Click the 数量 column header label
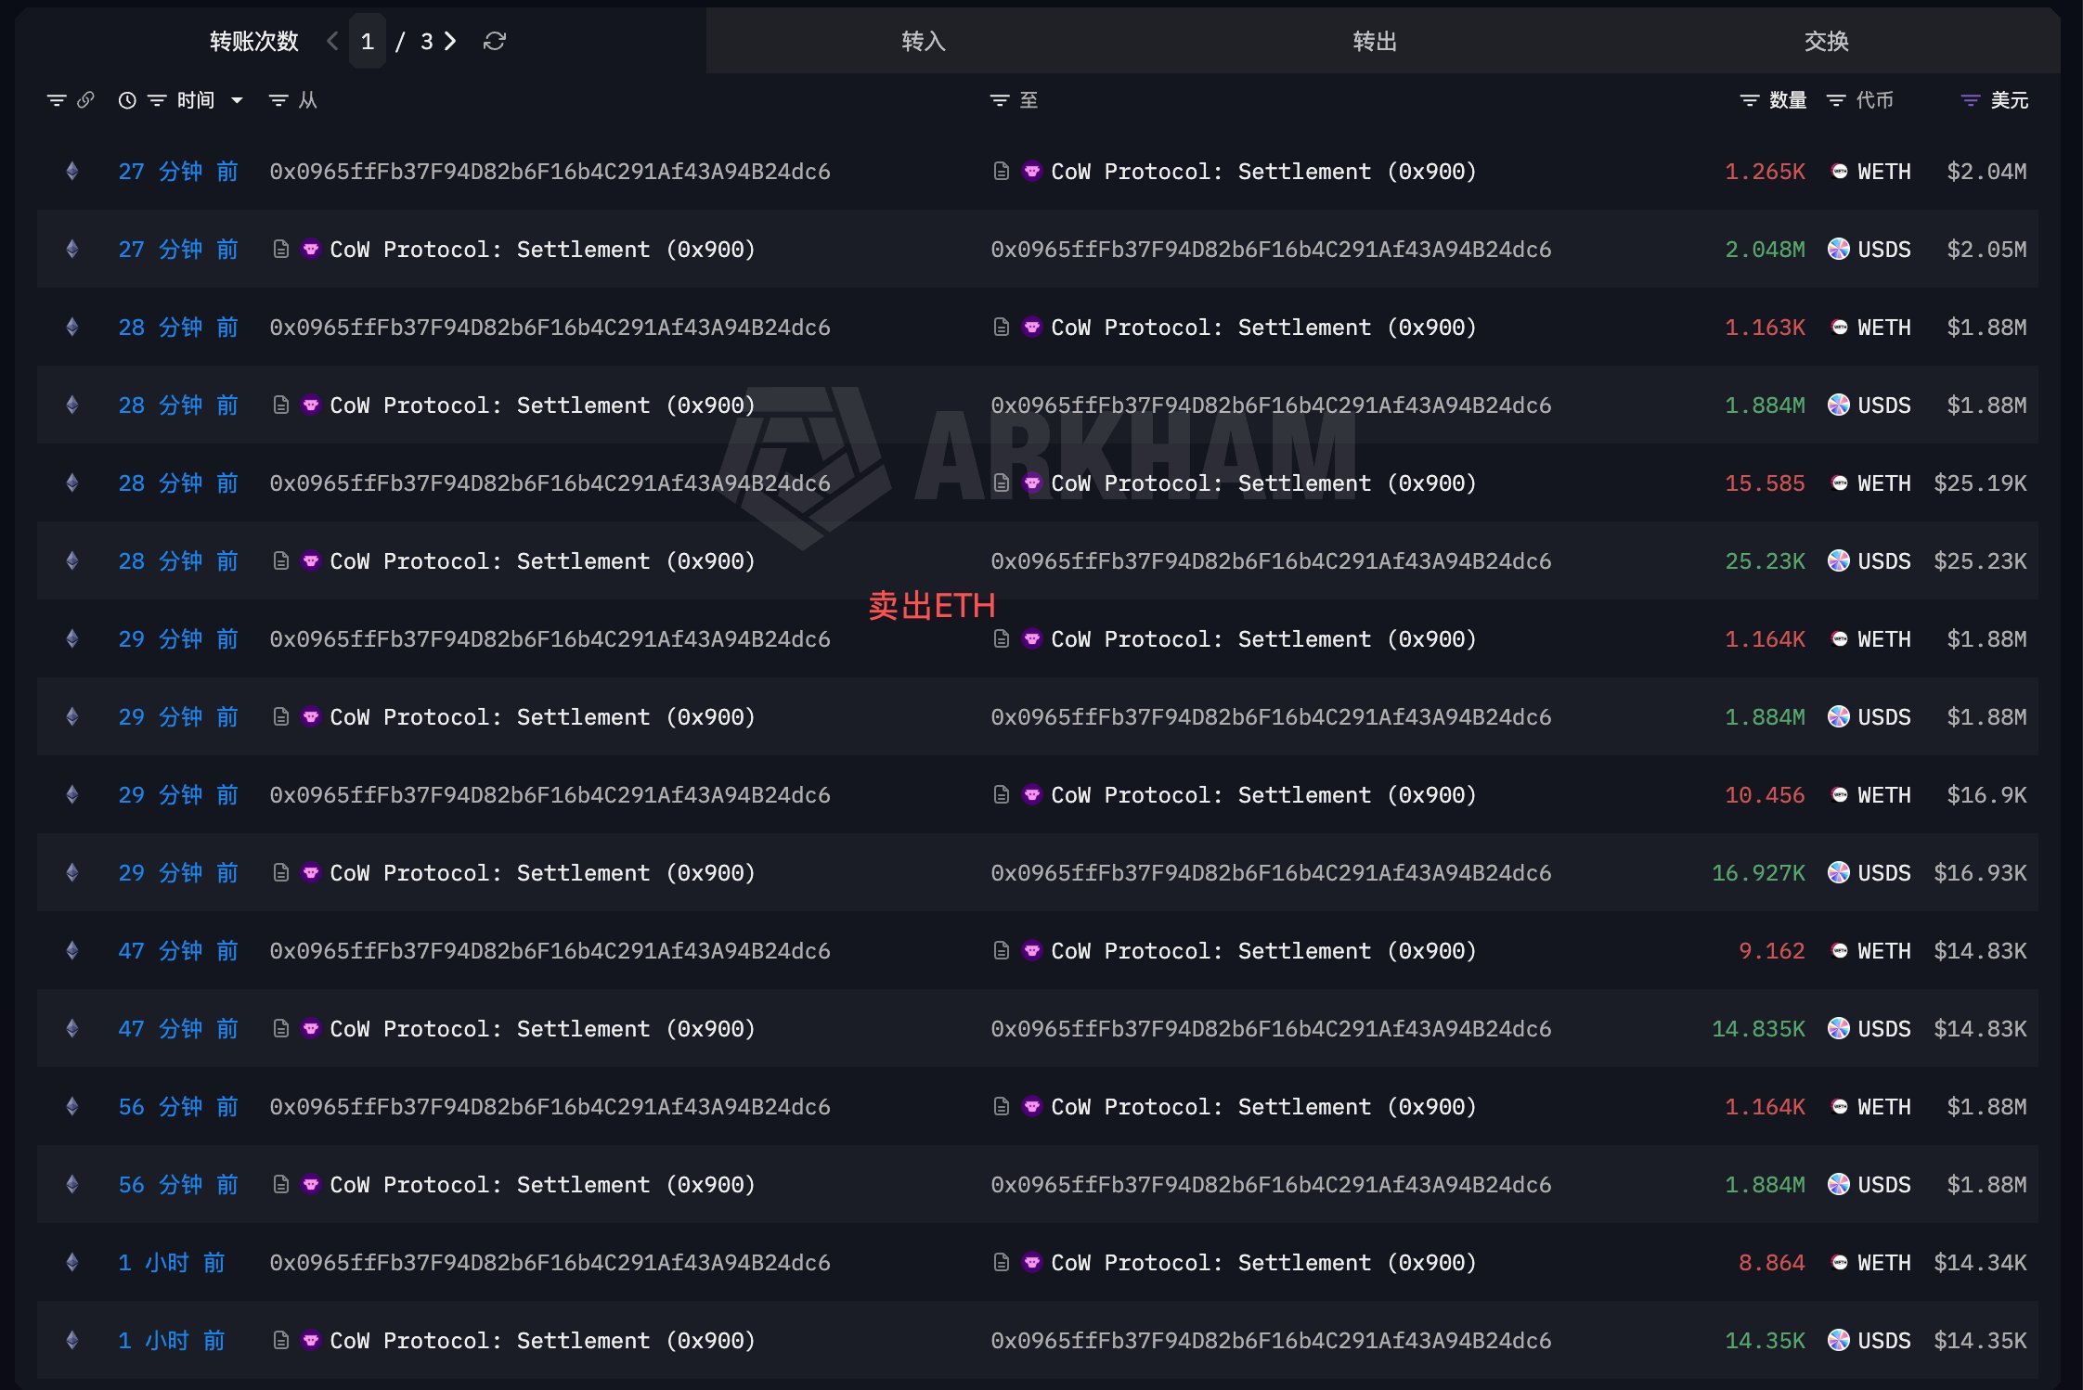This screenshot has width=2083, height=1390. tap(1788, 100)
